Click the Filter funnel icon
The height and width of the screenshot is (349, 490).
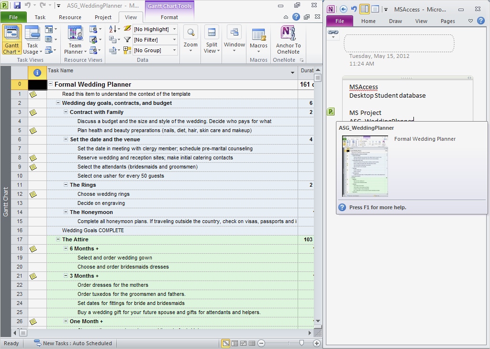pos(127,39)
